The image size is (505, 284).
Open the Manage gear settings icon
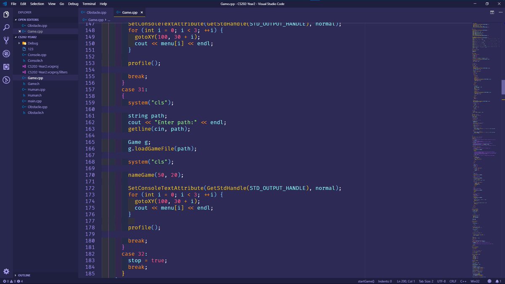6,271
